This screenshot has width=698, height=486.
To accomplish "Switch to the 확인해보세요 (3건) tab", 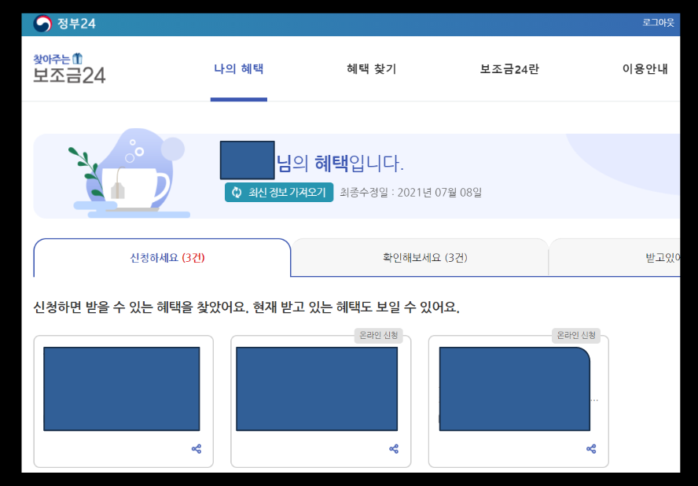I will pyautogui.click(x=421, y=257).
